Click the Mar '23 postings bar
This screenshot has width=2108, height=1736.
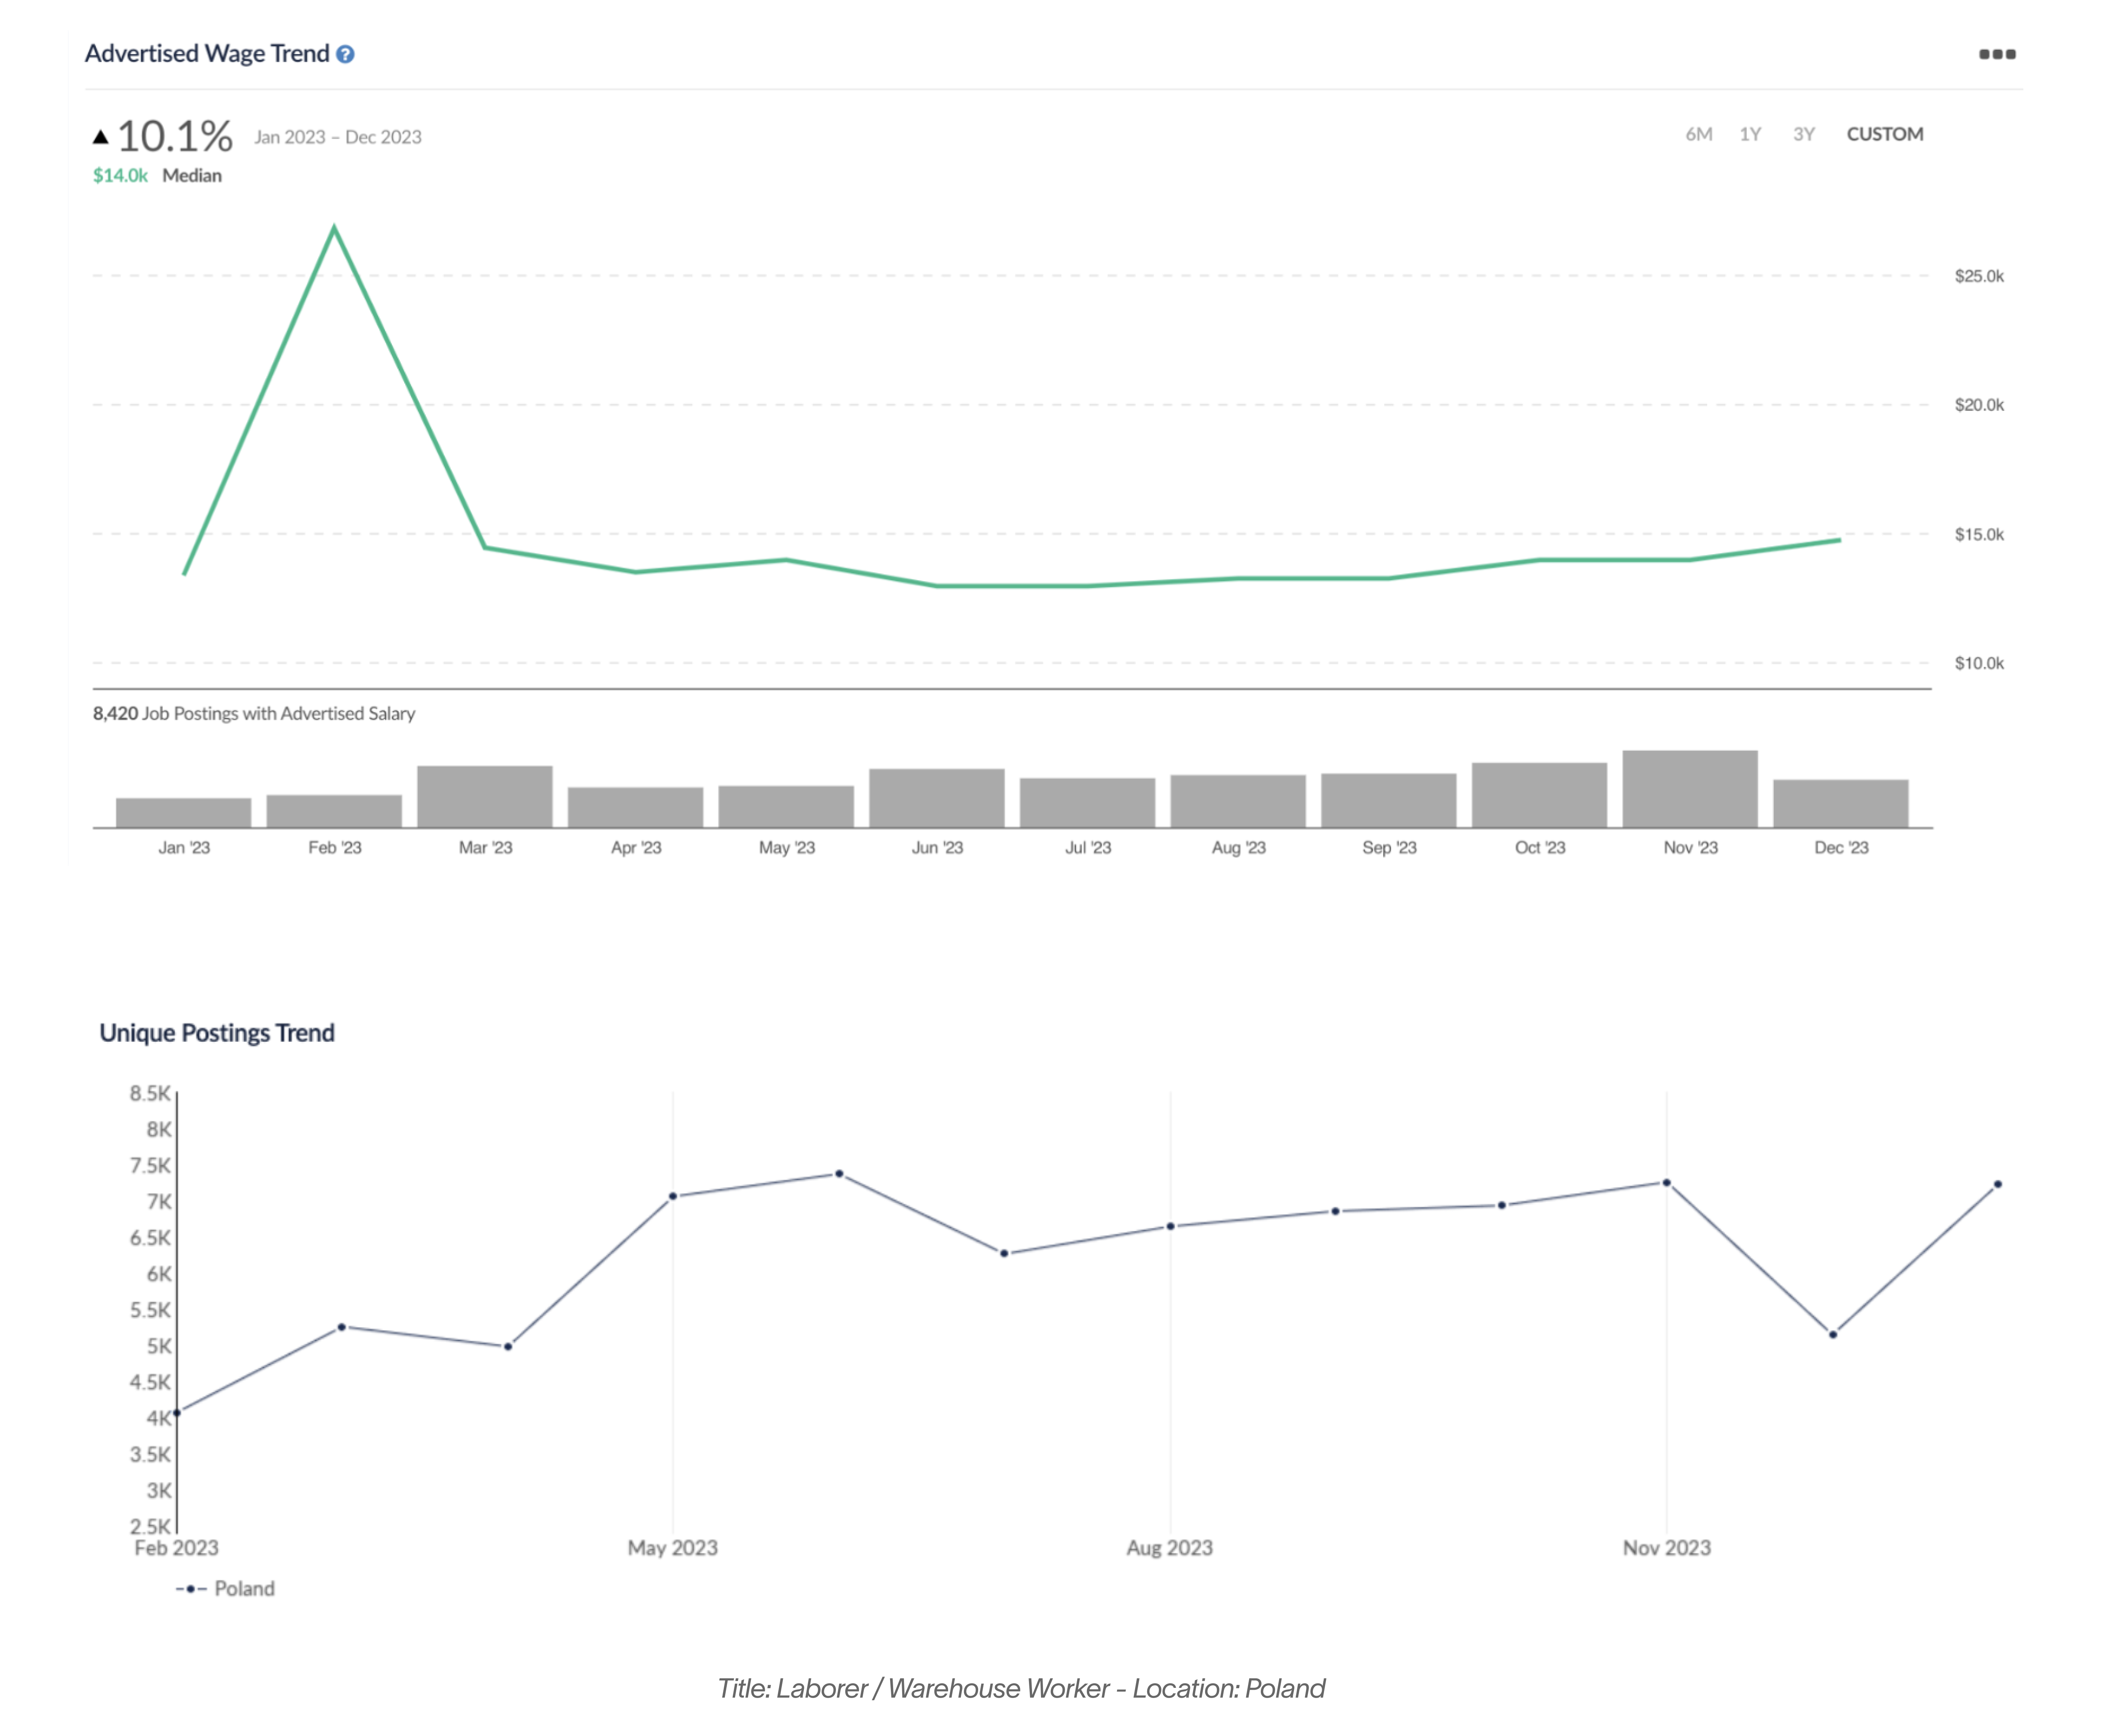pyautogui.click(x=484, y=796)
